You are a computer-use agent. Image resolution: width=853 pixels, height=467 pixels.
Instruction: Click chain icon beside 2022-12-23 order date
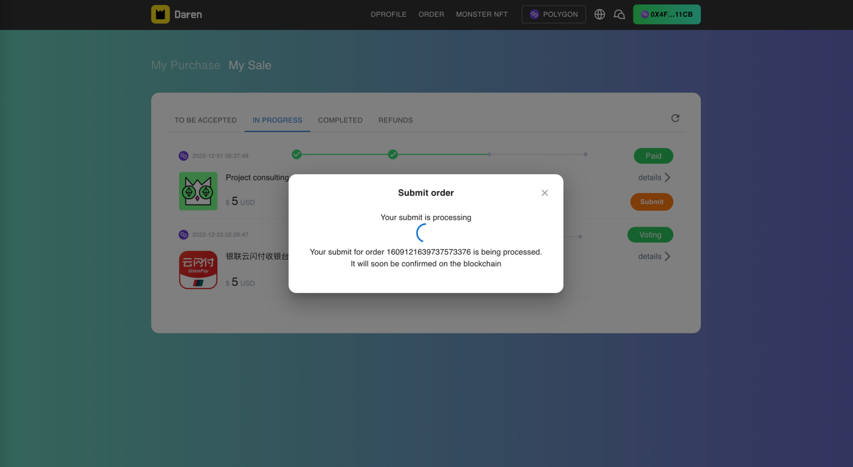[183, 235]
